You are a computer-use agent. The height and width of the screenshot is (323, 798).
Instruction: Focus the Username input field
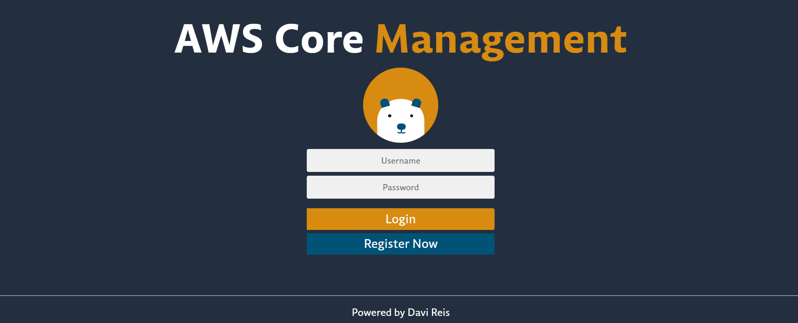coord(401,160)
